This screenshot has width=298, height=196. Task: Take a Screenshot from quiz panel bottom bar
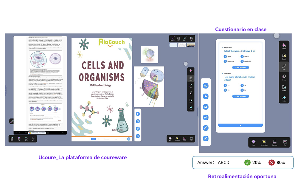click(x=264, y=143)
